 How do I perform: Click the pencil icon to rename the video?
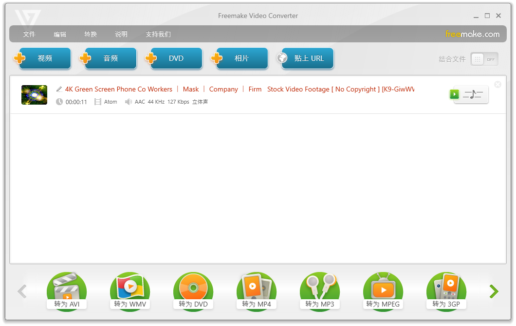(x=59, y=89)
